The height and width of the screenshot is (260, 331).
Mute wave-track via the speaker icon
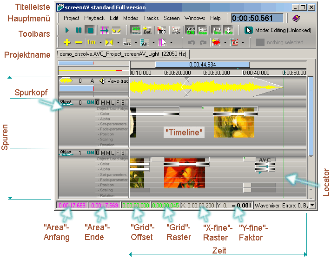click(102, 80)
